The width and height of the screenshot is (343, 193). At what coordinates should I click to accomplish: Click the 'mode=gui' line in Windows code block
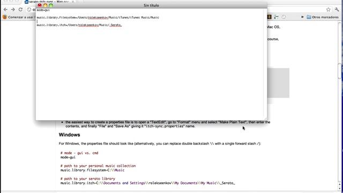click(x=68, y=157)
